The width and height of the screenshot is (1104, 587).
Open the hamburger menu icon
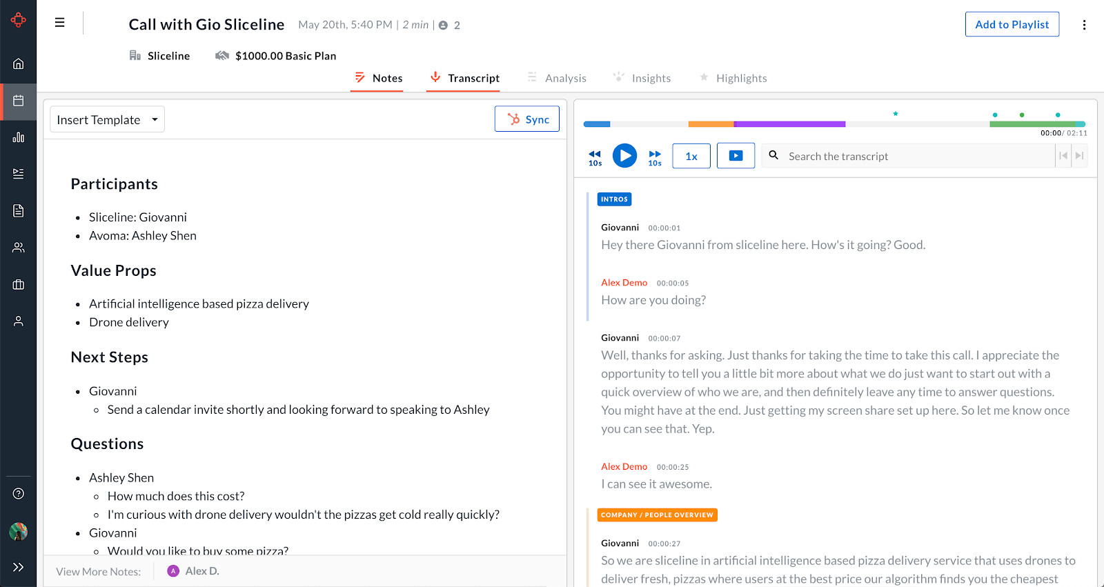[x=60, y=23]
